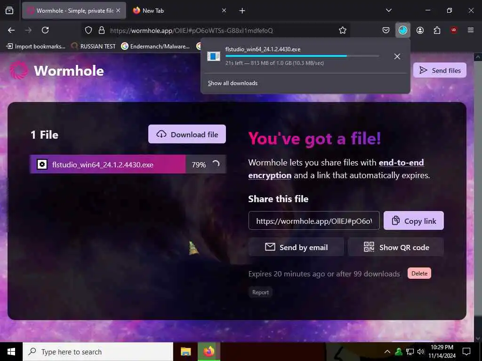Screen dimensions: 482x361
Task: Go forward one page
Action: coord(28,30)
